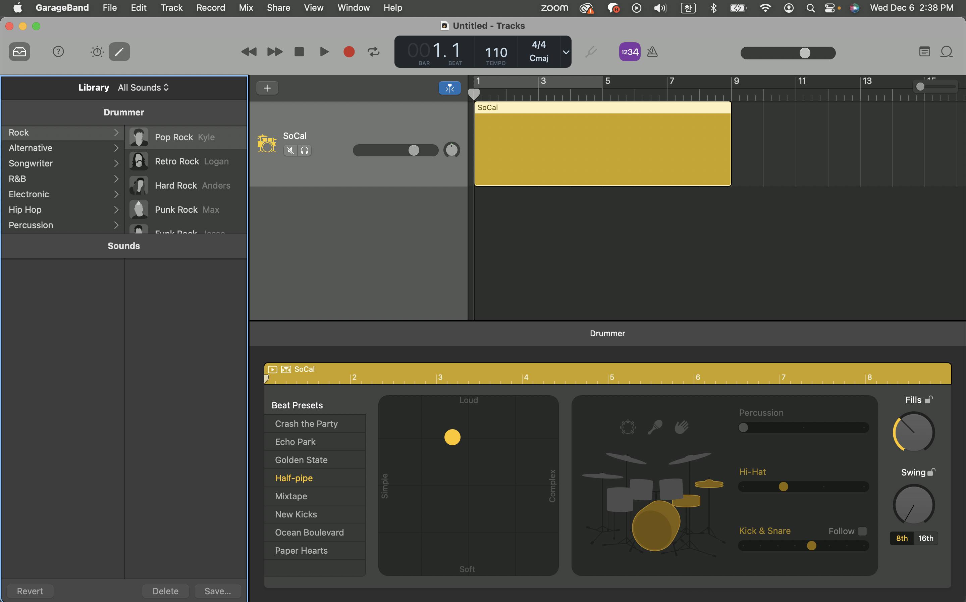966x602 pixels.
Task: Click the SoCal drum kit track icon
Action: 267,143
